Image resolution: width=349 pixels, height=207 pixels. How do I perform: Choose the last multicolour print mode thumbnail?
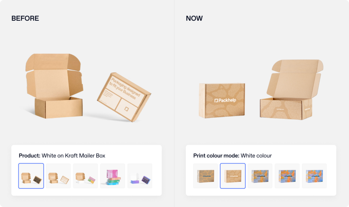click(x=314, y=176)
